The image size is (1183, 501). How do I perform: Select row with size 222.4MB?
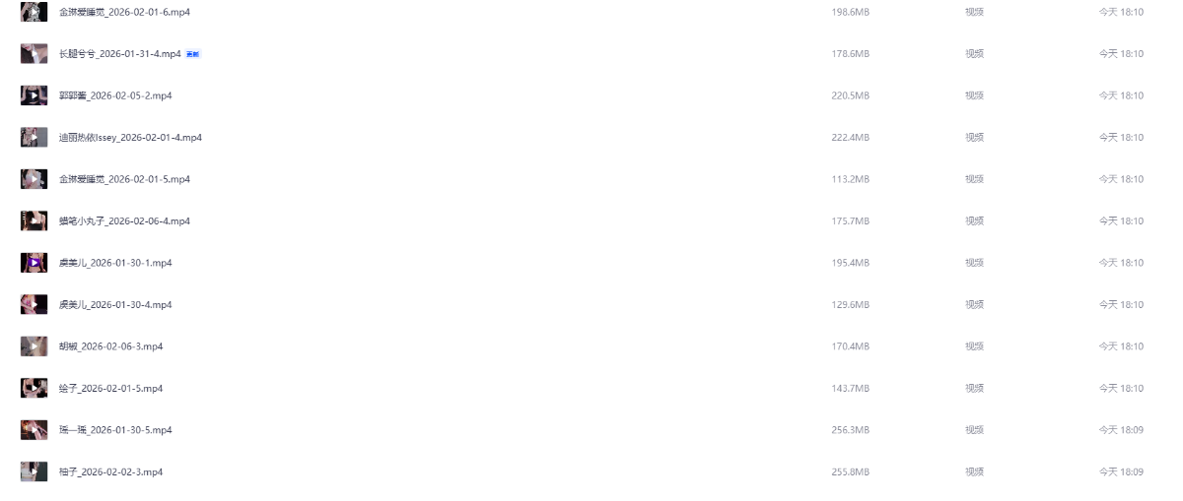(x=591, y=138)
